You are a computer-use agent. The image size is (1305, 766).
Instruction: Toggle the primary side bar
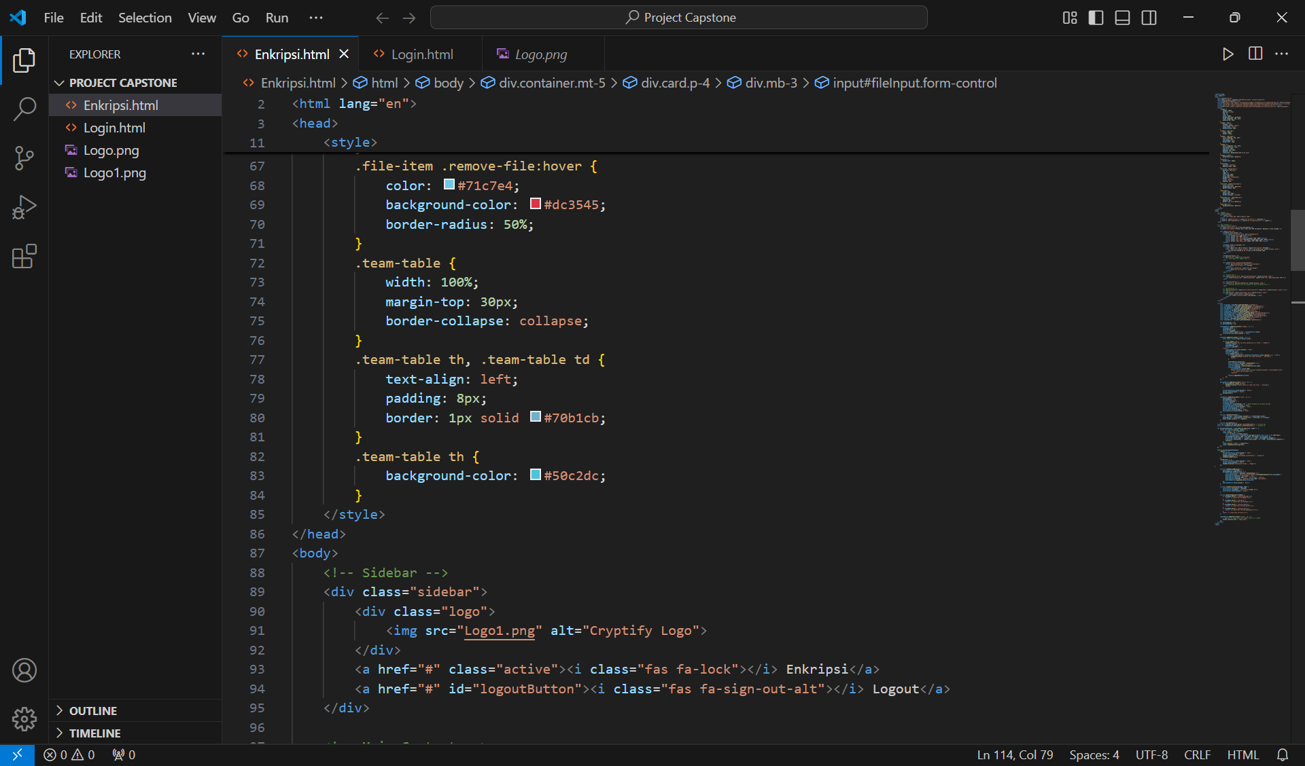[x=1096, y=18]
